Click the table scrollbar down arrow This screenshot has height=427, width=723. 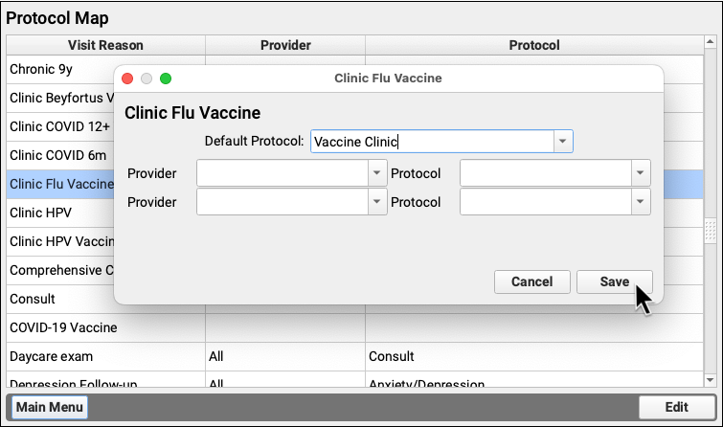point(711,380)
